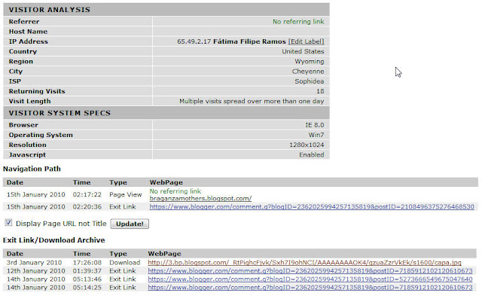Click the Javascript row label
This screenshot has height=299, width=482.
coord(27,154)
